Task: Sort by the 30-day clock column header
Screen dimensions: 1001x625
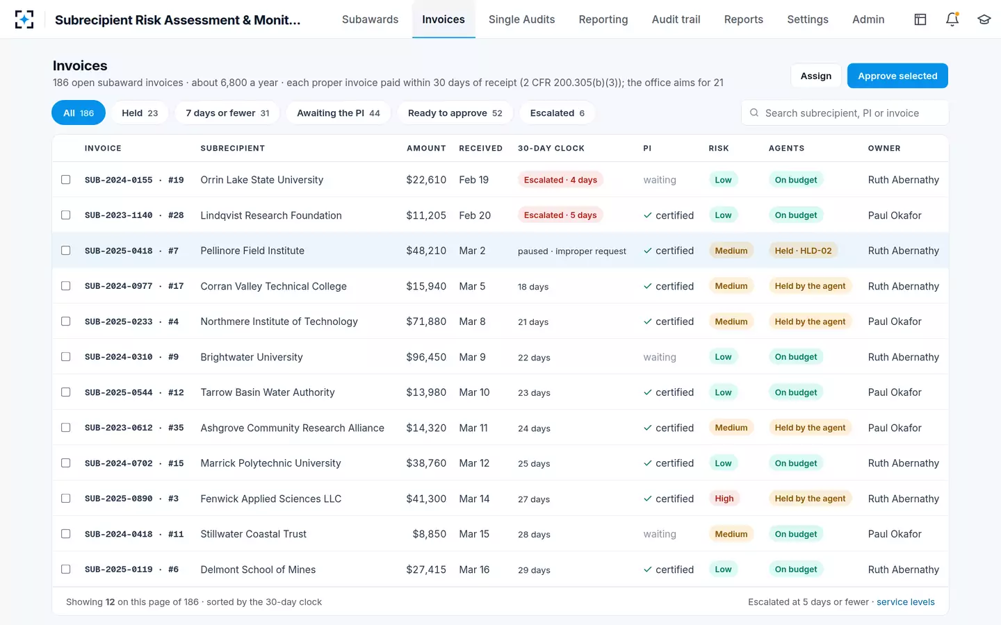Action: click(x=551, y=148)
